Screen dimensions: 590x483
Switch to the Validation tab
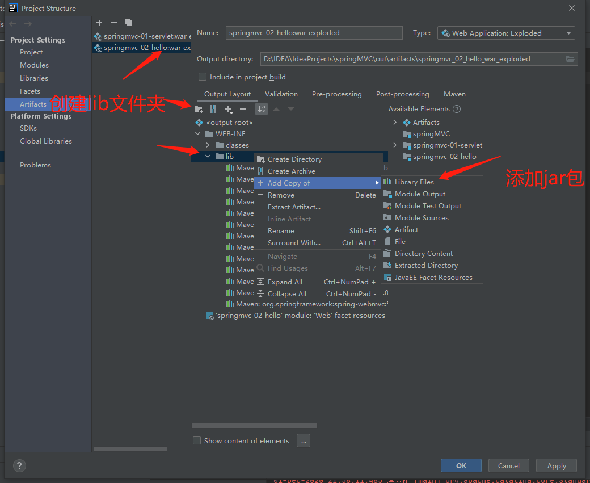click(x=281, y=94)
